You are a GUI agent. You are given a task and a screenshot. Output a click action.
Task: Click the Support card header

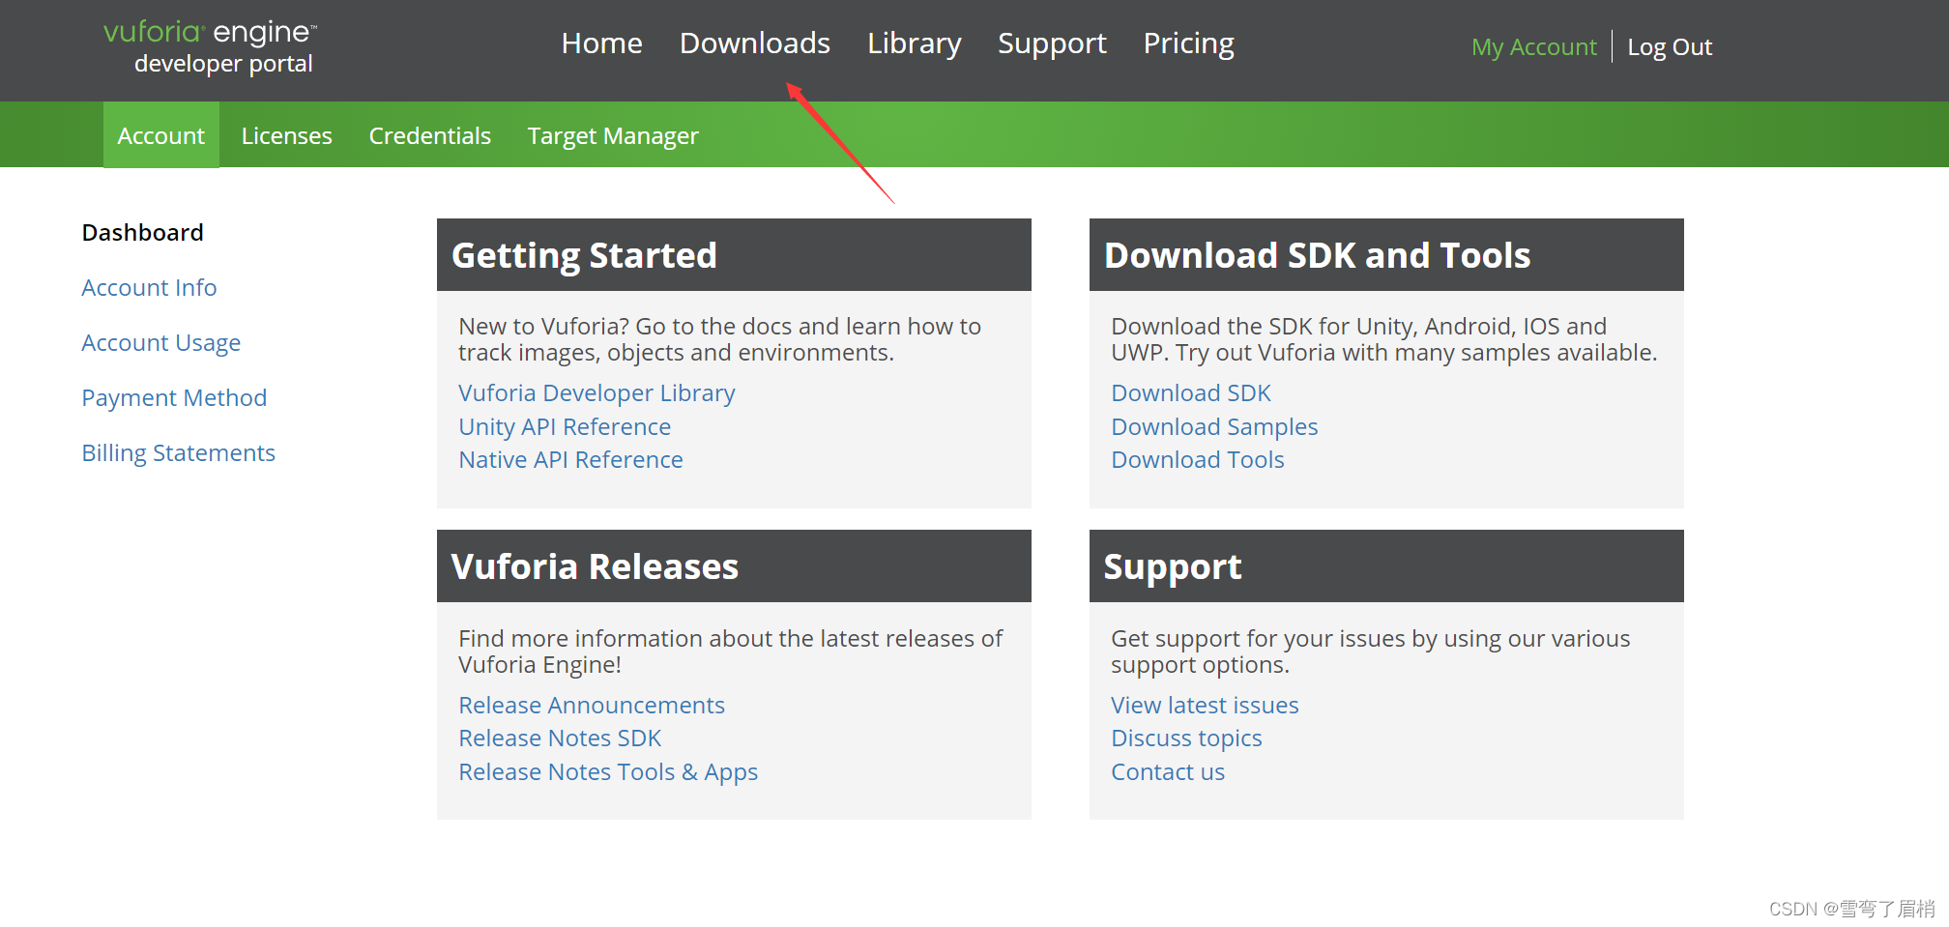(x=1386, y=566)
